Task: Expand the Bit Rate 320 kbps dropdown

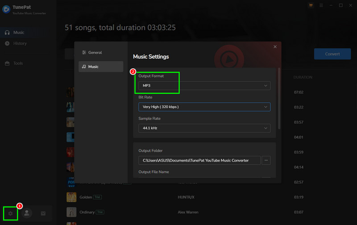Action: [204, 107]
